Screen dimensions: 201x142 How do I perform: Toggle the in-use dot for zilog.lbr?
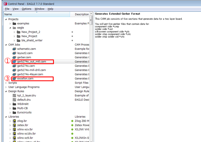(x=72, y=121)
